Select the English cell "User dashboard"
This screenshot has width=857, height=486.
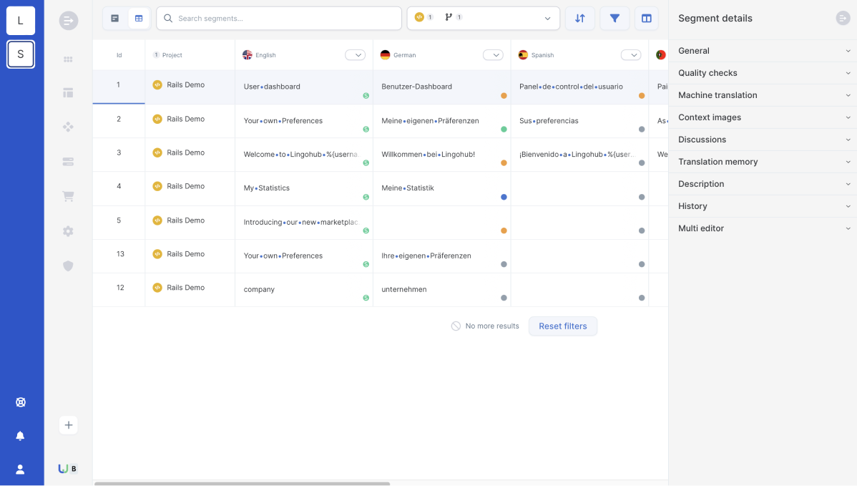pyautogui.click(x=304, y=87)
